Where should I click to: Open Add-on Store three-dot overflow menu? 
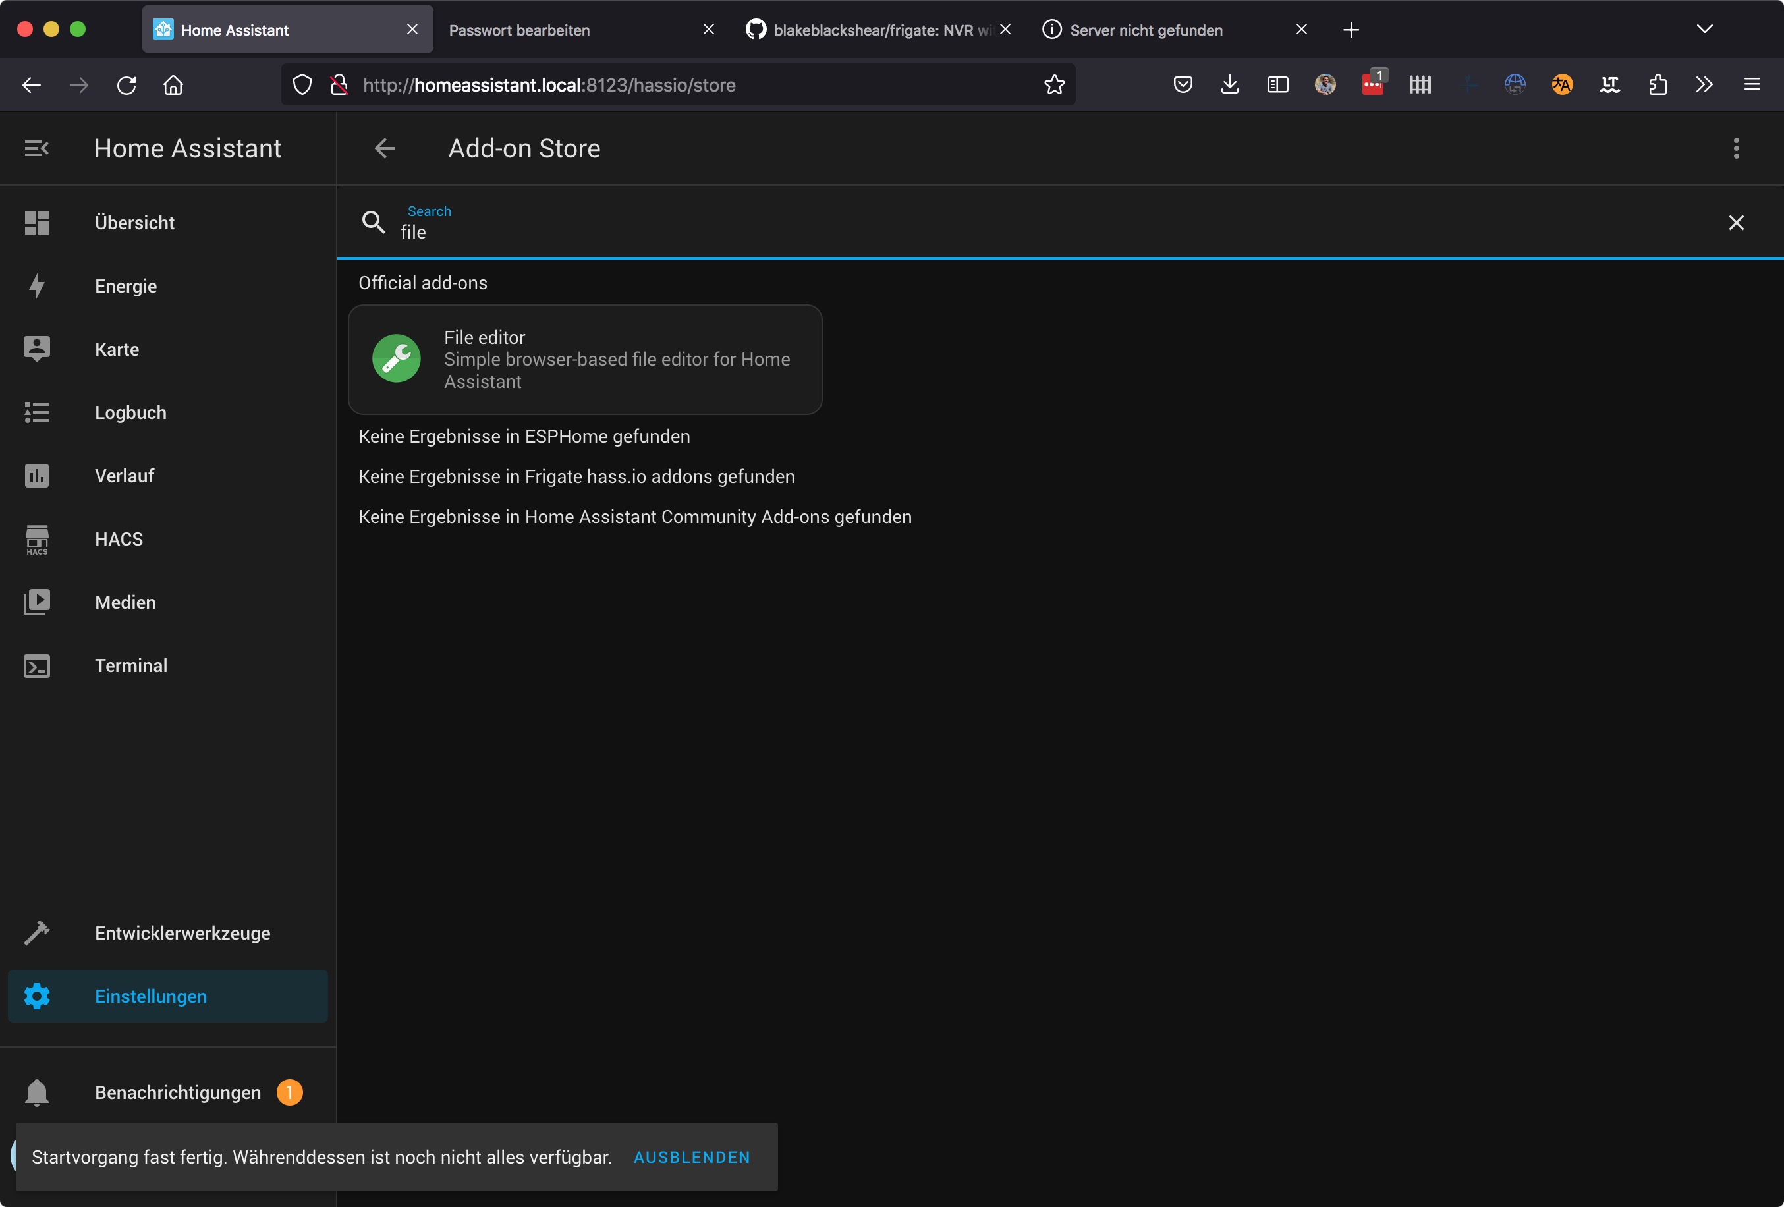click(x=1736, y=148)
